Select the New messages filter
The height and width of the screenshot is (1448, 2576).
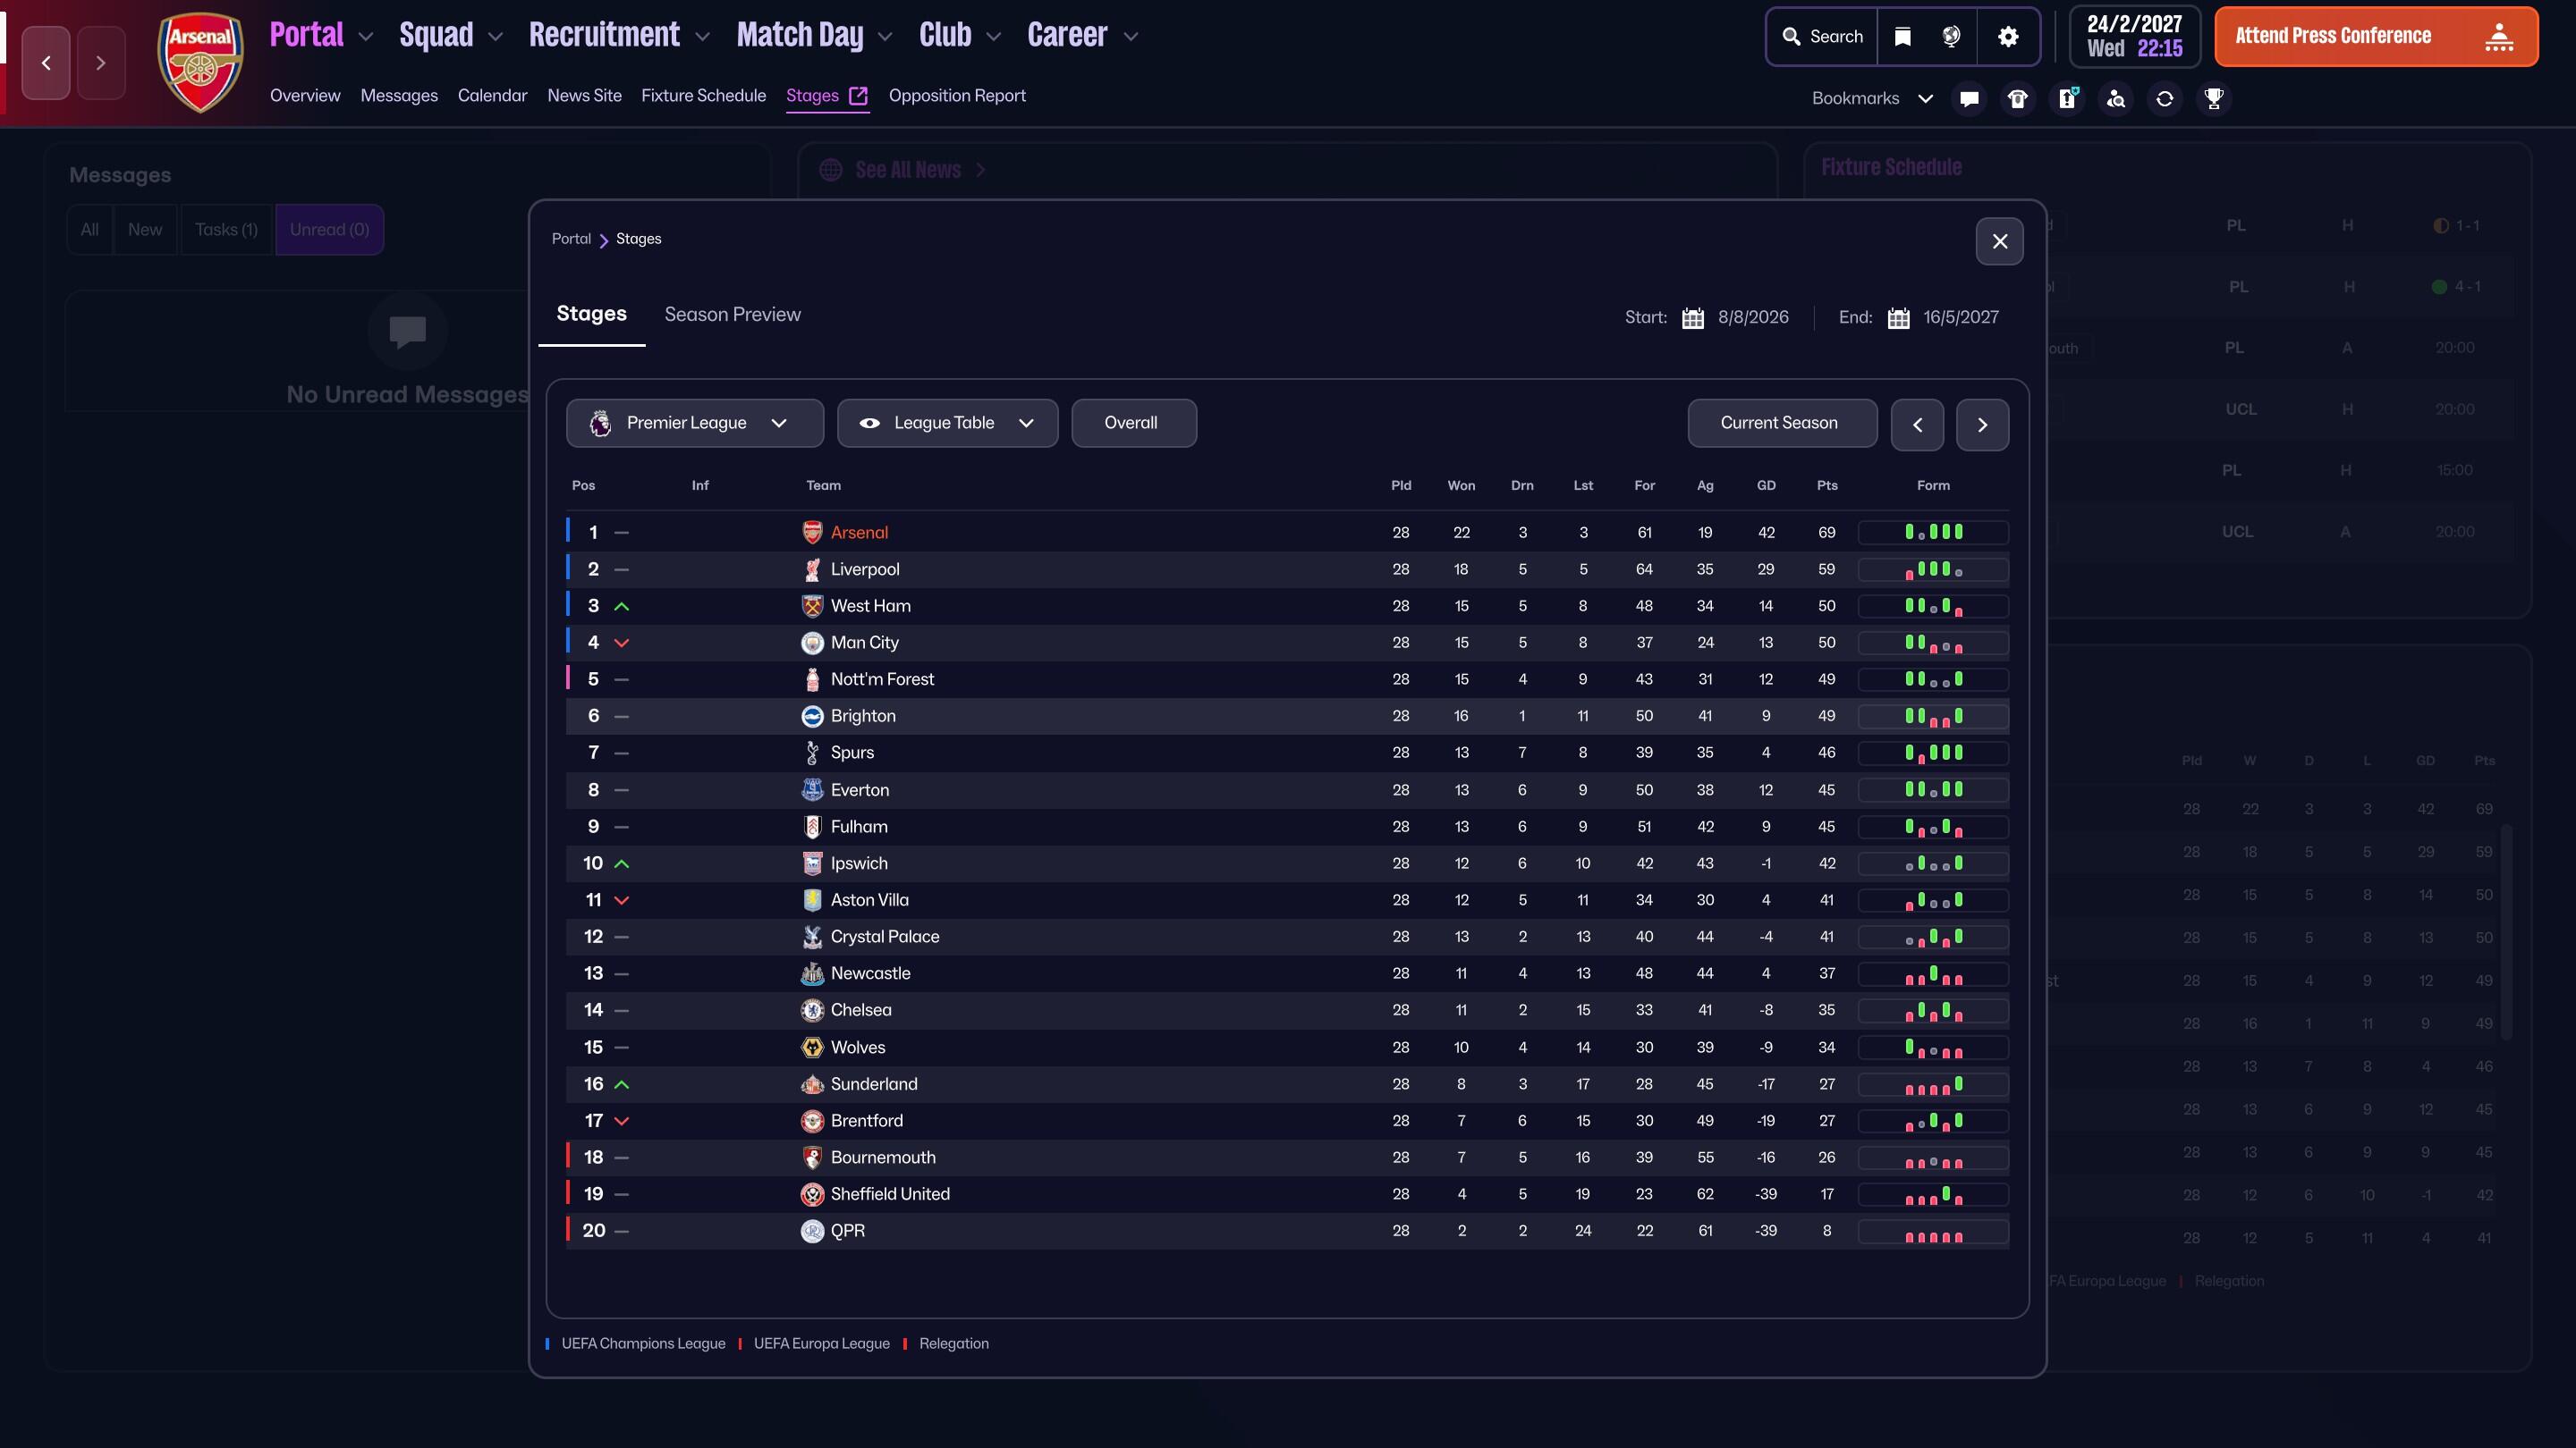(145, 230)
